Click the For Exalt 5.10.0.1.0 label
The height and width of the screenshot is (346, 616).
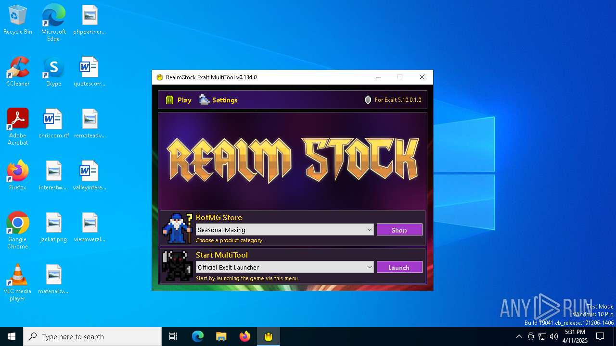pyautogui.click(x=398, y=100)
